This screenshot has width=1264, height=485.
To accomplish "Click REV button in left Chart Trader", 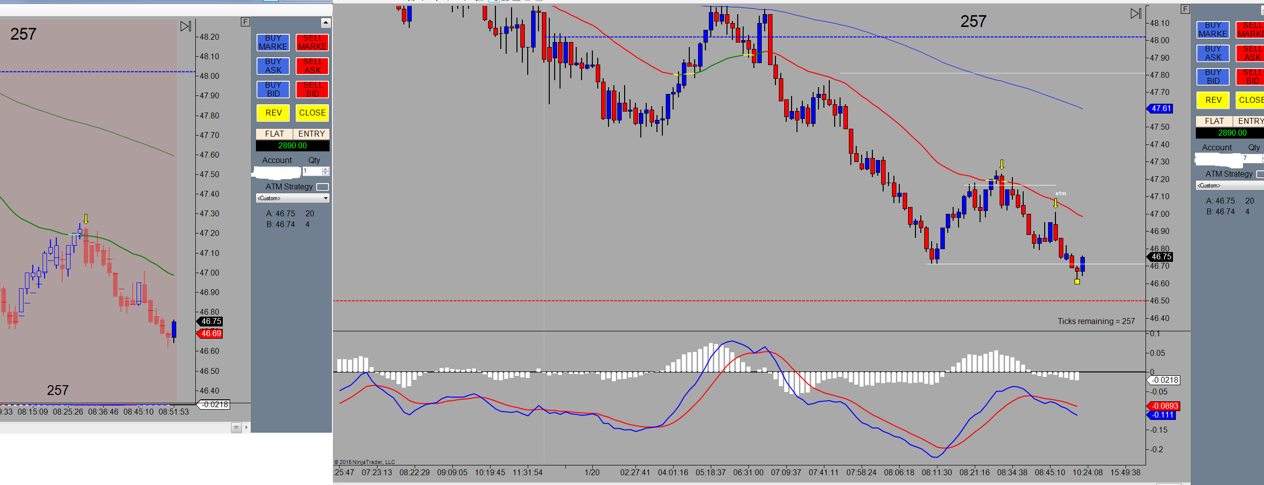I will (273, 113).
